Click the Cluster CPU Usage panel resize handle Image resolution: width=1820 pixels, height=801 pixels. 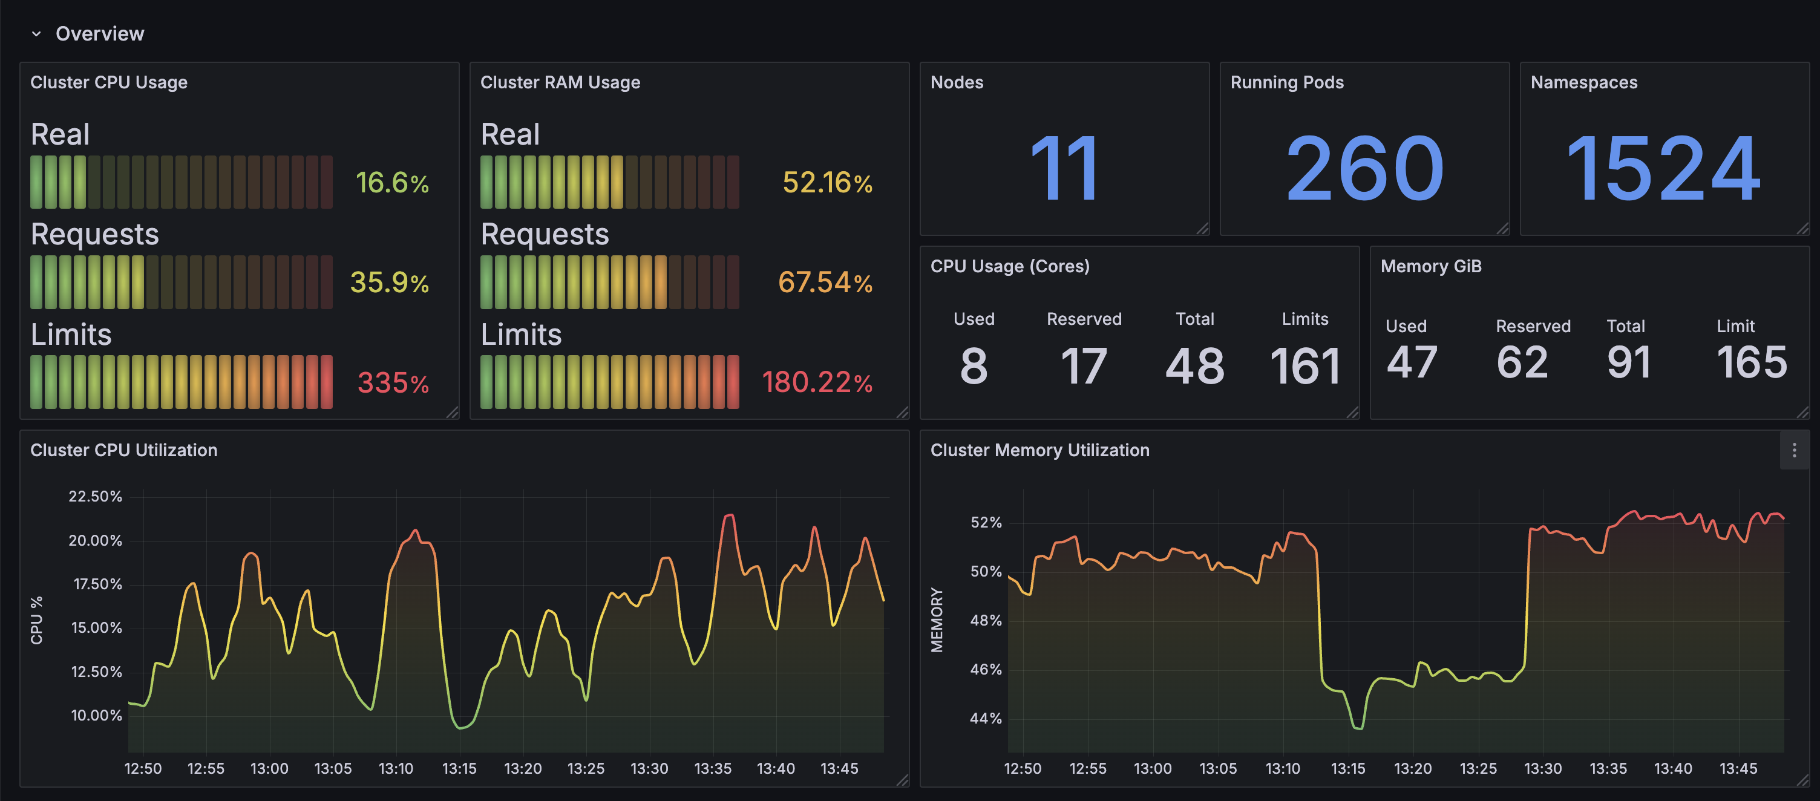(452, 413)
